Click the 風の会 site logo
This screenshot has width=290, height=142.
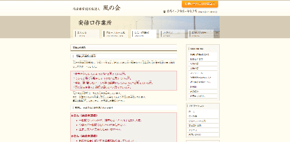[x=96, y=8]
